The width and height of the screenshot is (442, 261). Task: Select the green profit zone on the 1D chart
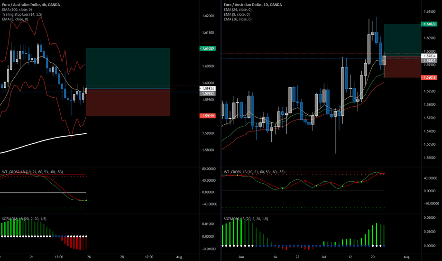tap(403, 40)
